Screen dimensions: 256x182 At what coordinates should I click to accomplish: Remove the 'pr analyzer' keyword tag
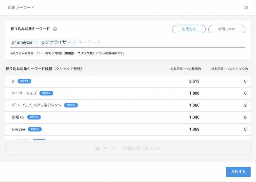pos(36,42)
